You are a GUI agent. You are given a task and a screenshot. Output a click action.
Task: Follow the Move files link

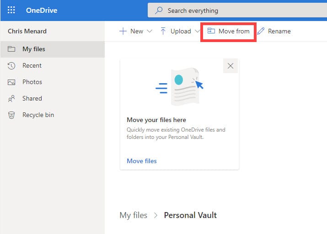[142, 161]
